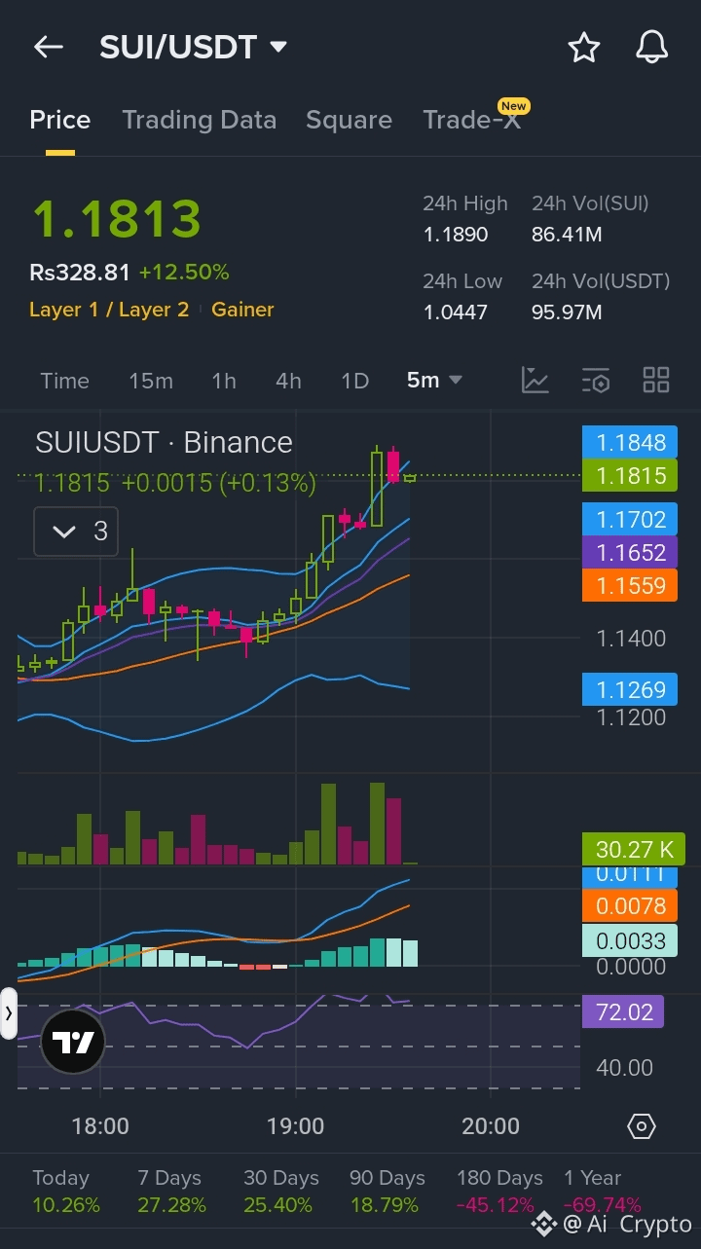701x1249 pixels.
Task: Select the 1h chart interval
Action: click(x=224, y=381)
